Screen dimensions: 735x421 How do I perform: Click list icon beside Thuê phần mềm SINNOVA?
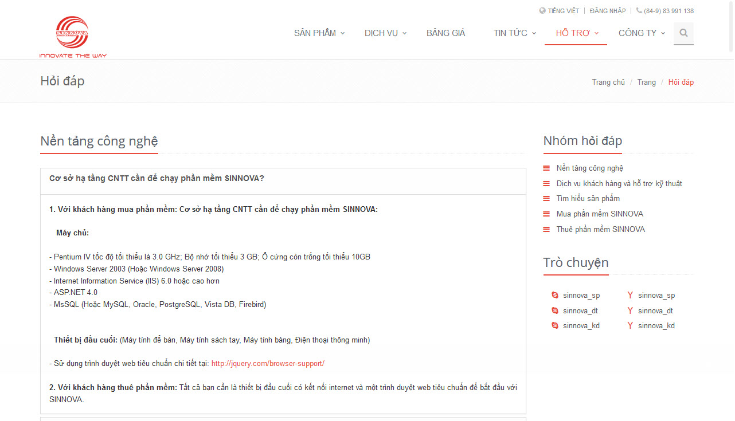click(546, 229)
